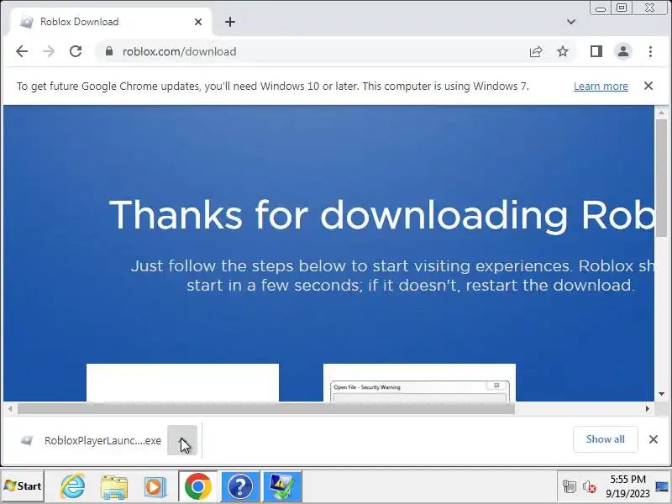672x504 pixels.
Task: Open the Chrome side panel
Action: click(x=596, y=51)
